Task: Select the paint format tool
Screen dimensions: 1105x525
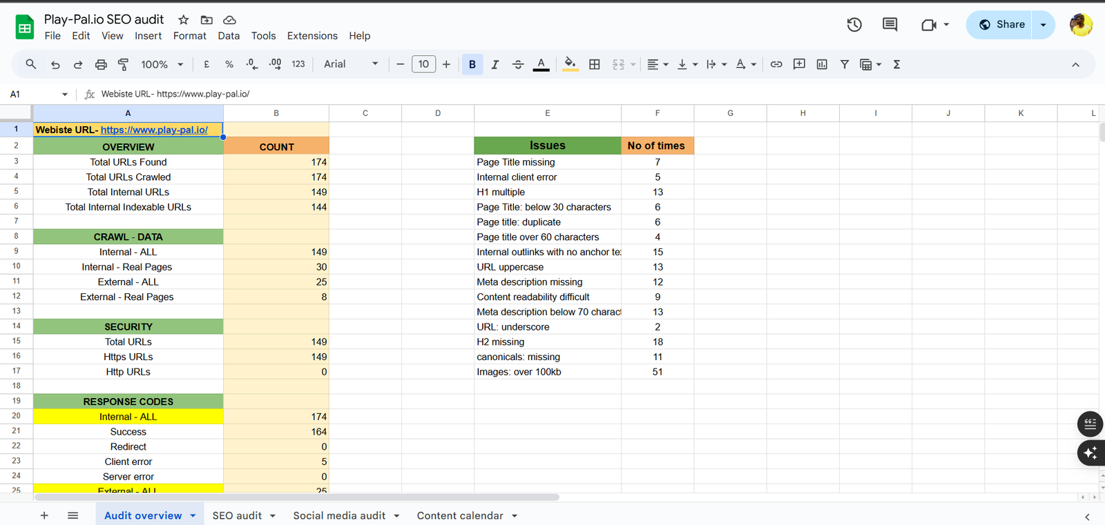Action: (124, 64)
